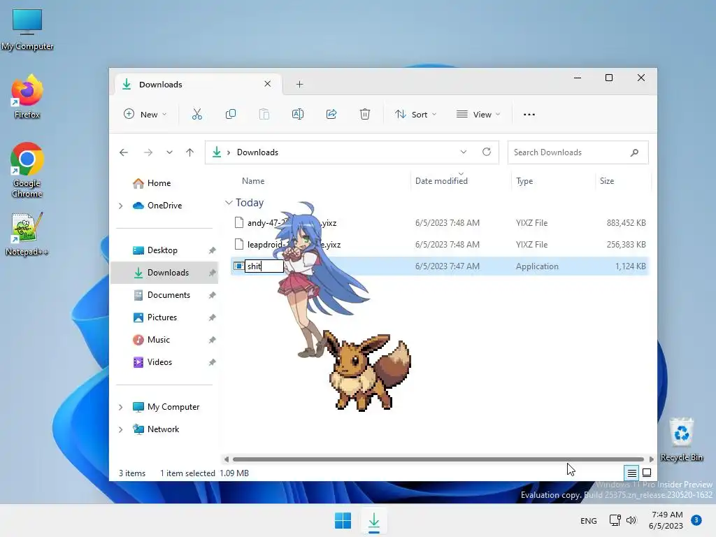716x537 pixels.
Task: Open recent locations dropdown chevron
Action: [169, 152]
